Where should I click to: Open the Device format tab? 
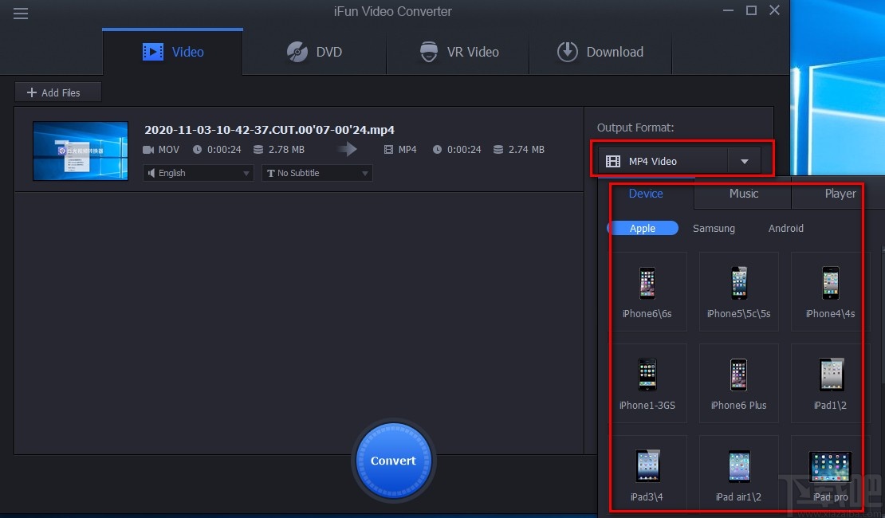tap(646, 194)
